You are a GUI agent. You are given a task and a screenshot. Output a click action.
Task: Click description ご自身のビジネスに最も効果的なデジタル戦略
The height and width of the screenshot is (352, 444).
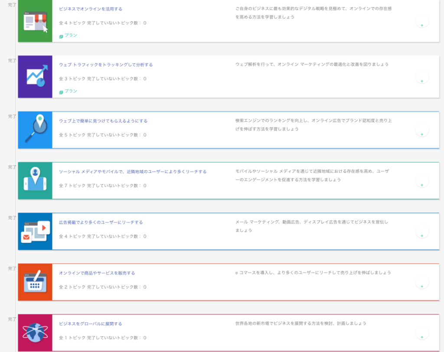pos(313,13)
